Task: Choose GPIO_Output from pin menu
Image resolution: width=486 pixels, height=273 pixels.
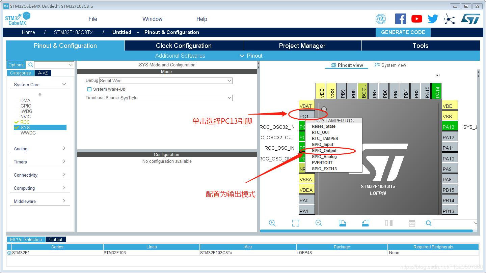Action: [x=324, y=151]
